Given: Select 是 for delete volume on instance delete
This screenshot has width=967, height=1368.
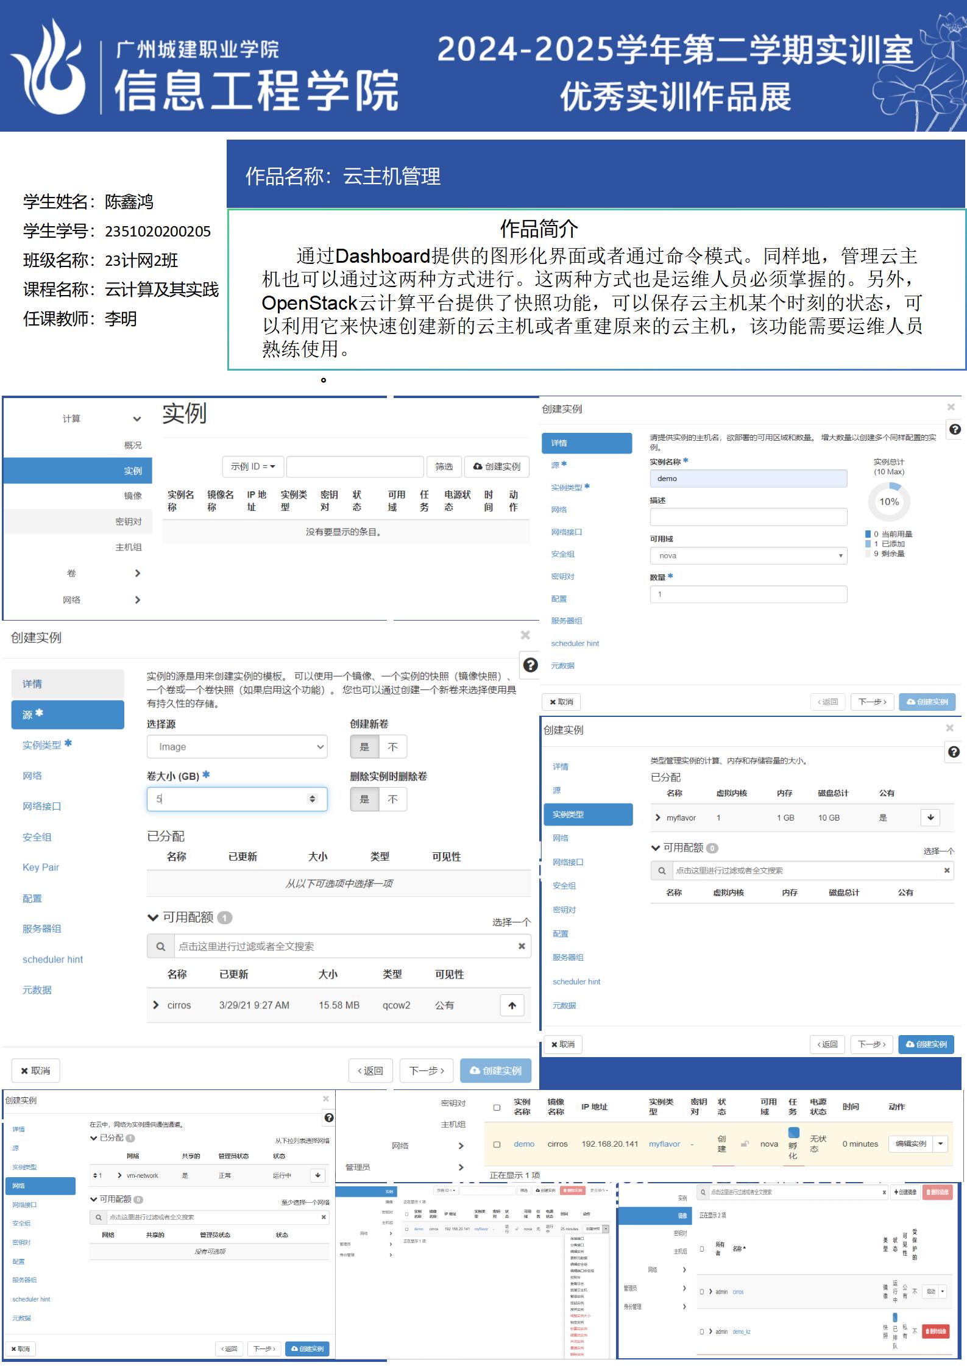Looking at the screenshot, I should [364, 799].
